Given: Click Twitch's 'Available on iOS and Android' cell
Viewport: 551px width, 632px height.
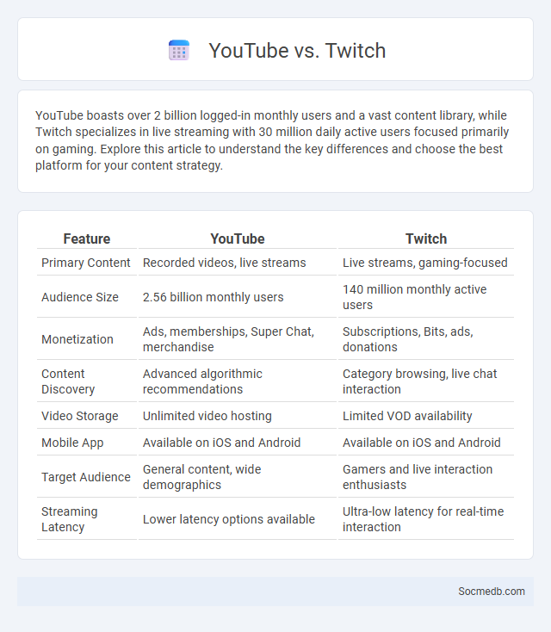Looking at the screenshot, I should pyautogui.click(x=422, y=443).
